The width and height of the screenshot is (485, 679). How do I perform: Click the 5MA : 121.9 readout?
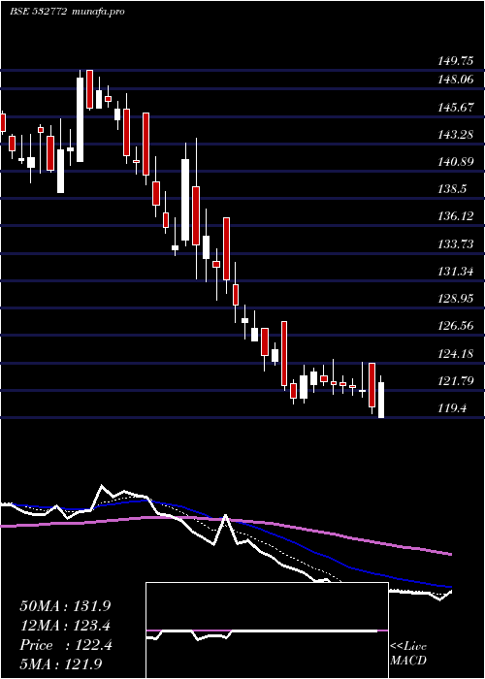click(x=61, y=664)
